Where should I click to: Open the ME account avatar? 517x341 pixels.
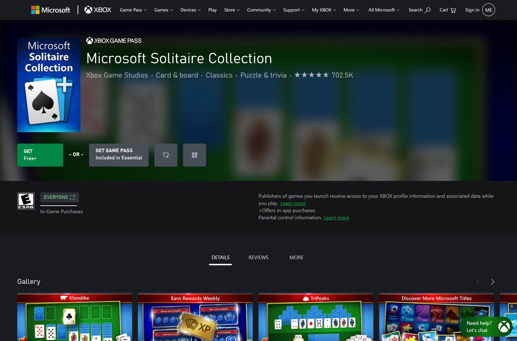(489, 10)
